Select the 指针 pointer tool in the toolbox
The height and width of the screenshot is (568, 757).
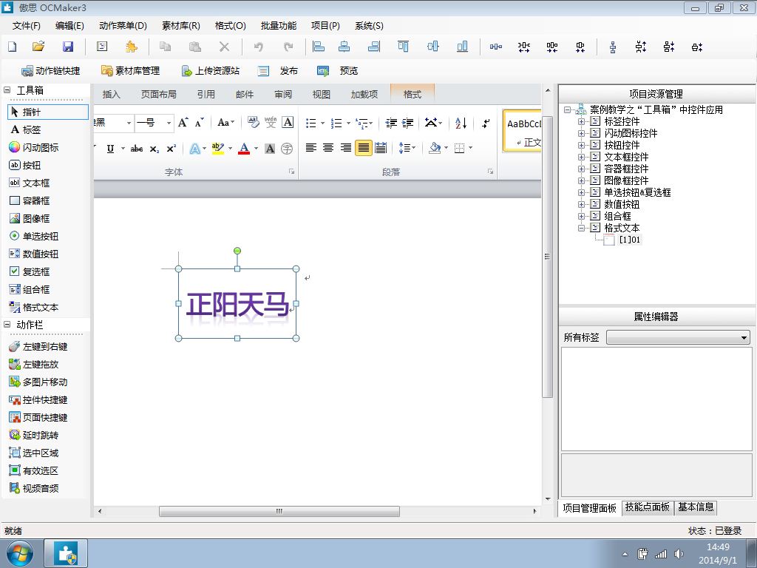(x=48, y=112)
